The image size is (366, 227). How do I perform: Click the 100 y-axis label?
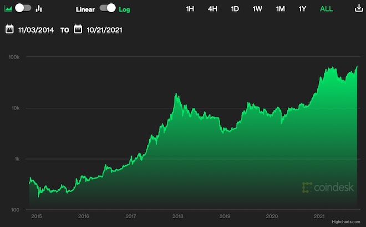[16, 210]
